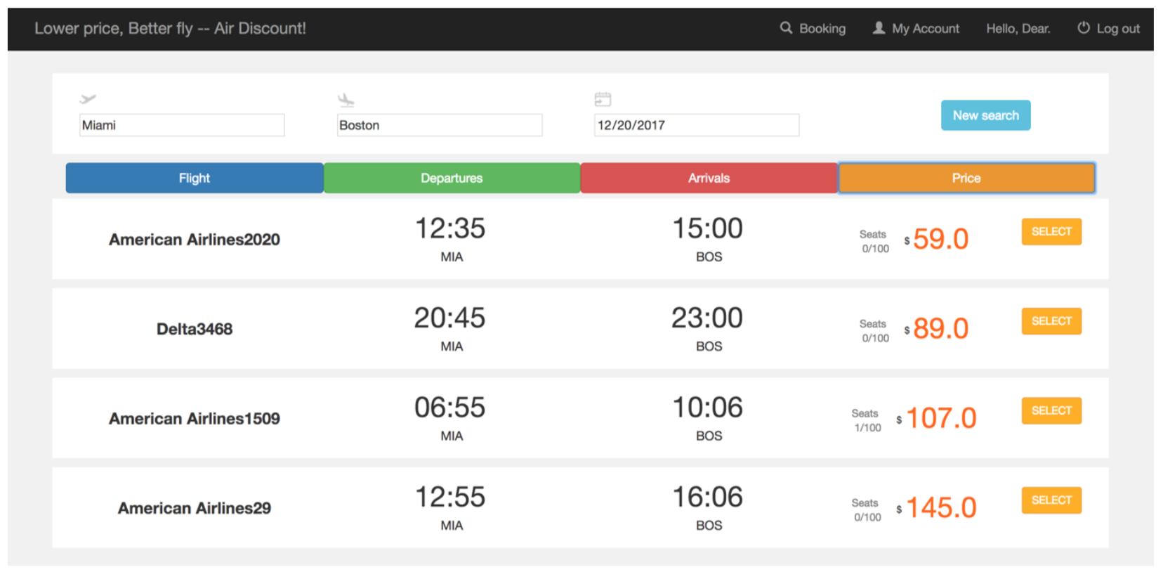
Task: Click the 12:55 departure time
Action: click(450, 497)
